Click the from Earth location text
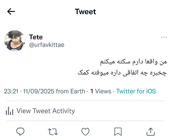Viewport: 171px width, 140px height. 70,91
